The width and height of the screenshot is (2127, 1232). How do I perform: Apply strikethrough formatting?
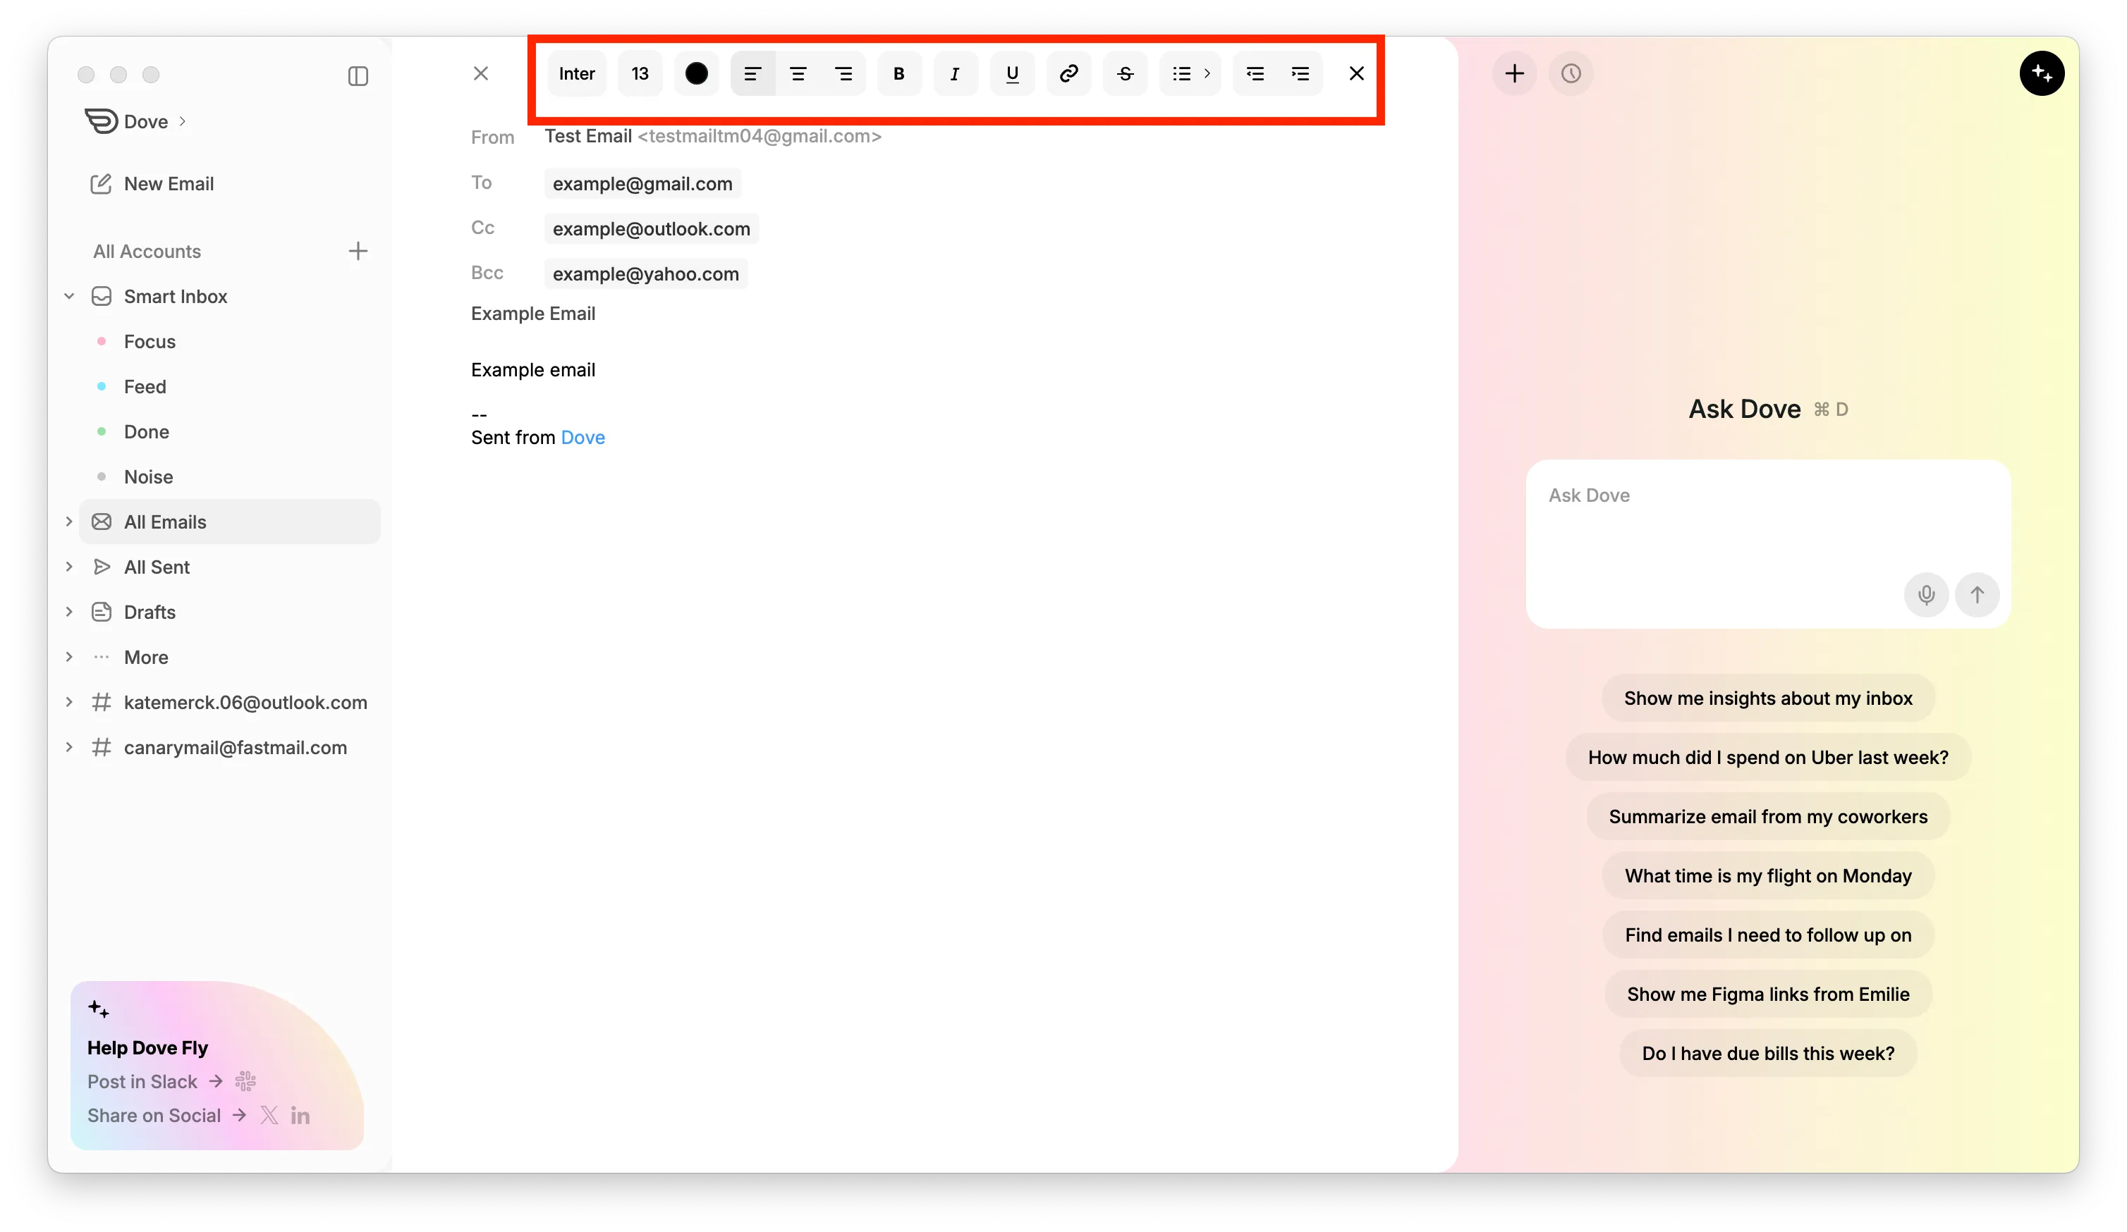1125,73
